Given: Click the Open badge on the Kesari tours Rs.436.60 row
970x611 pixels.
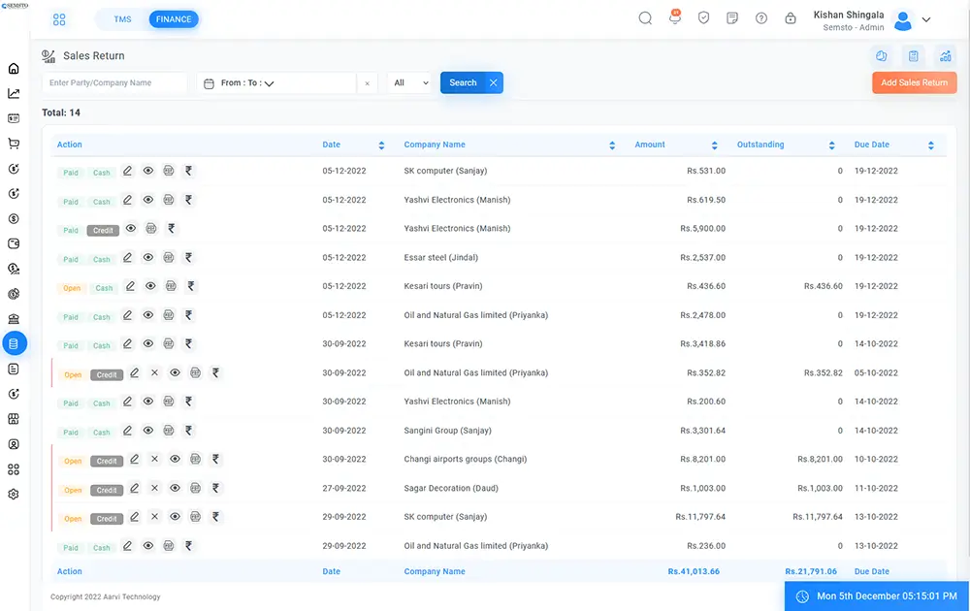Looking at the screenshot, I should click(x=72, y=288).
